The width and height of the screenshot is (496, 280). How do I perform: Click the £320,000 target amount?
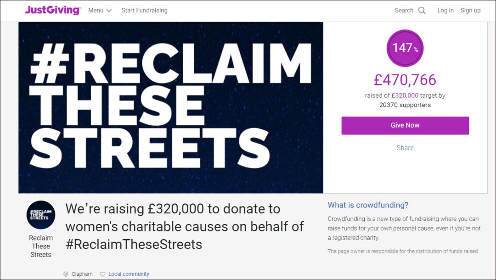click(x=405, y=95)
